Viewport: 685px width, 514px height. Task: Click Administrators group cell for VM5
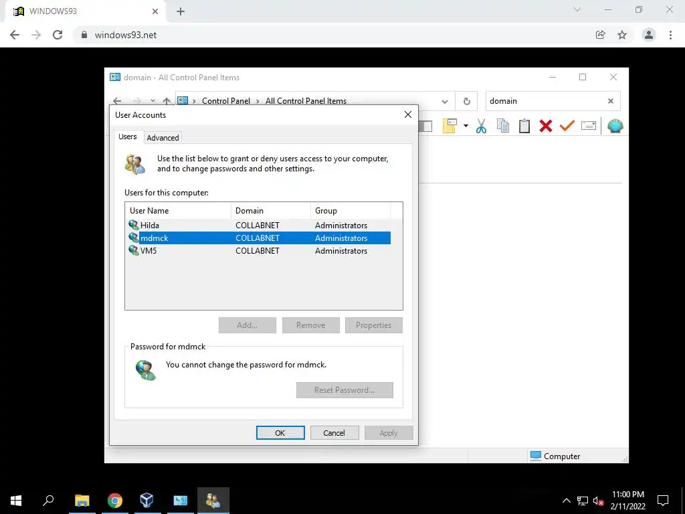pyautogui.click(x=341, y=251)
